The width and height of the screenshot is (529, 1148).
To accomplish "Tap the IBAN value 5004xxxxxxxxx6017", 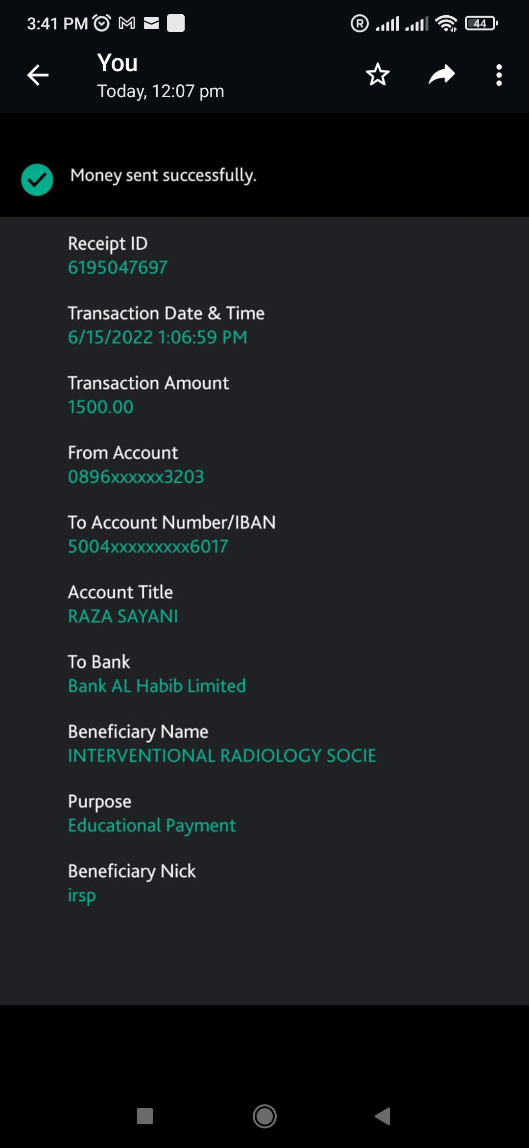I will (x=148, y=547).
